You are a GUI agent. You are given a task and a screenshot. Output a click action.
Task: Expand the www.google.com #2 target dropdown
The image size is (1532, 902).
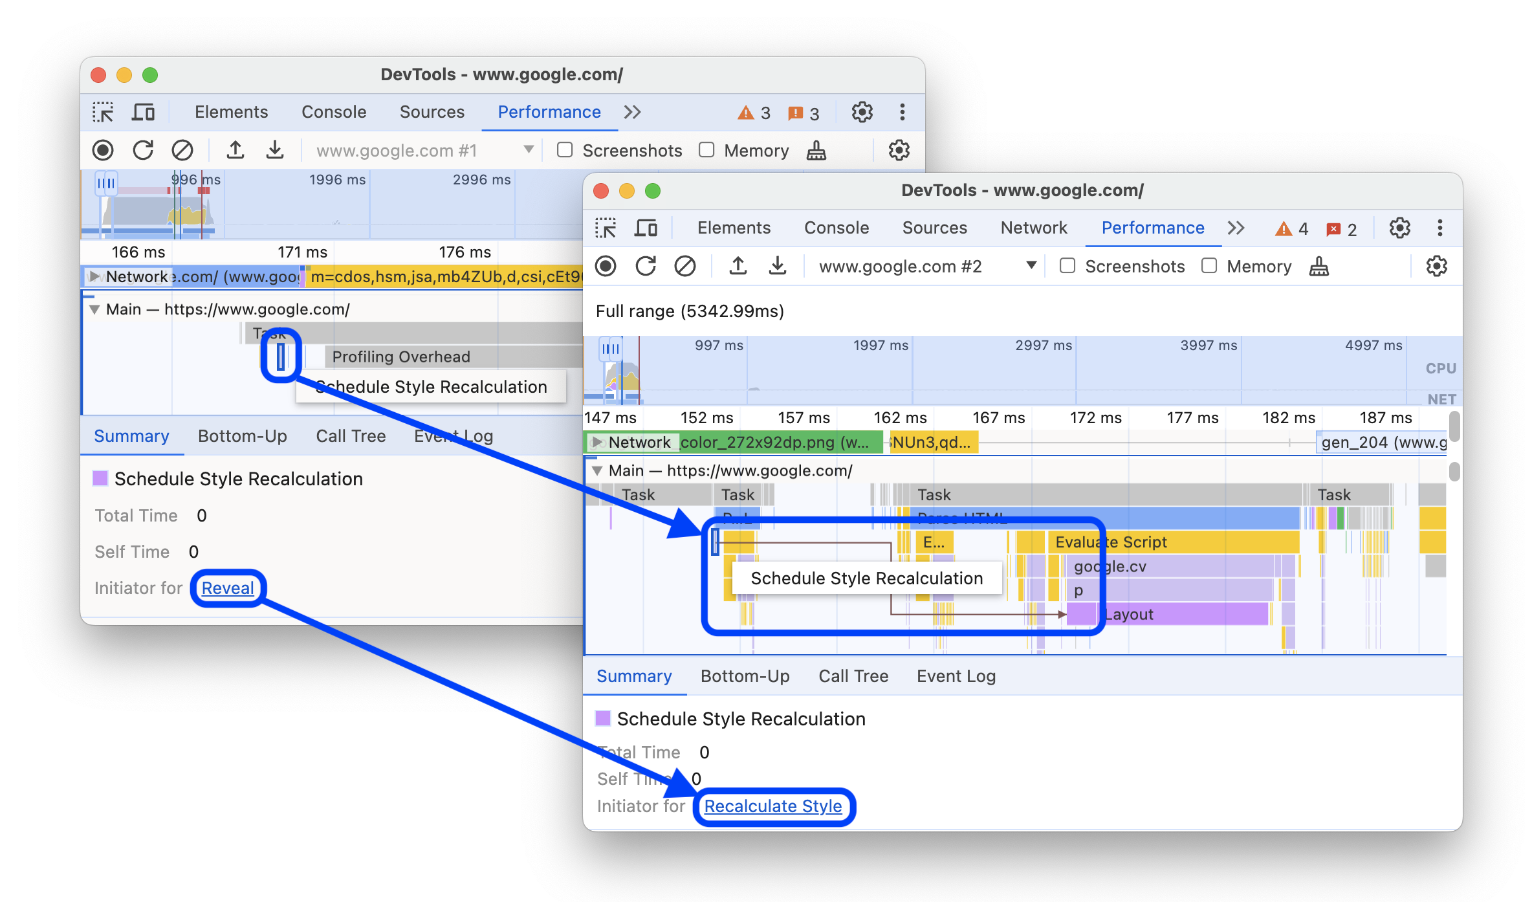(1031, 267)
